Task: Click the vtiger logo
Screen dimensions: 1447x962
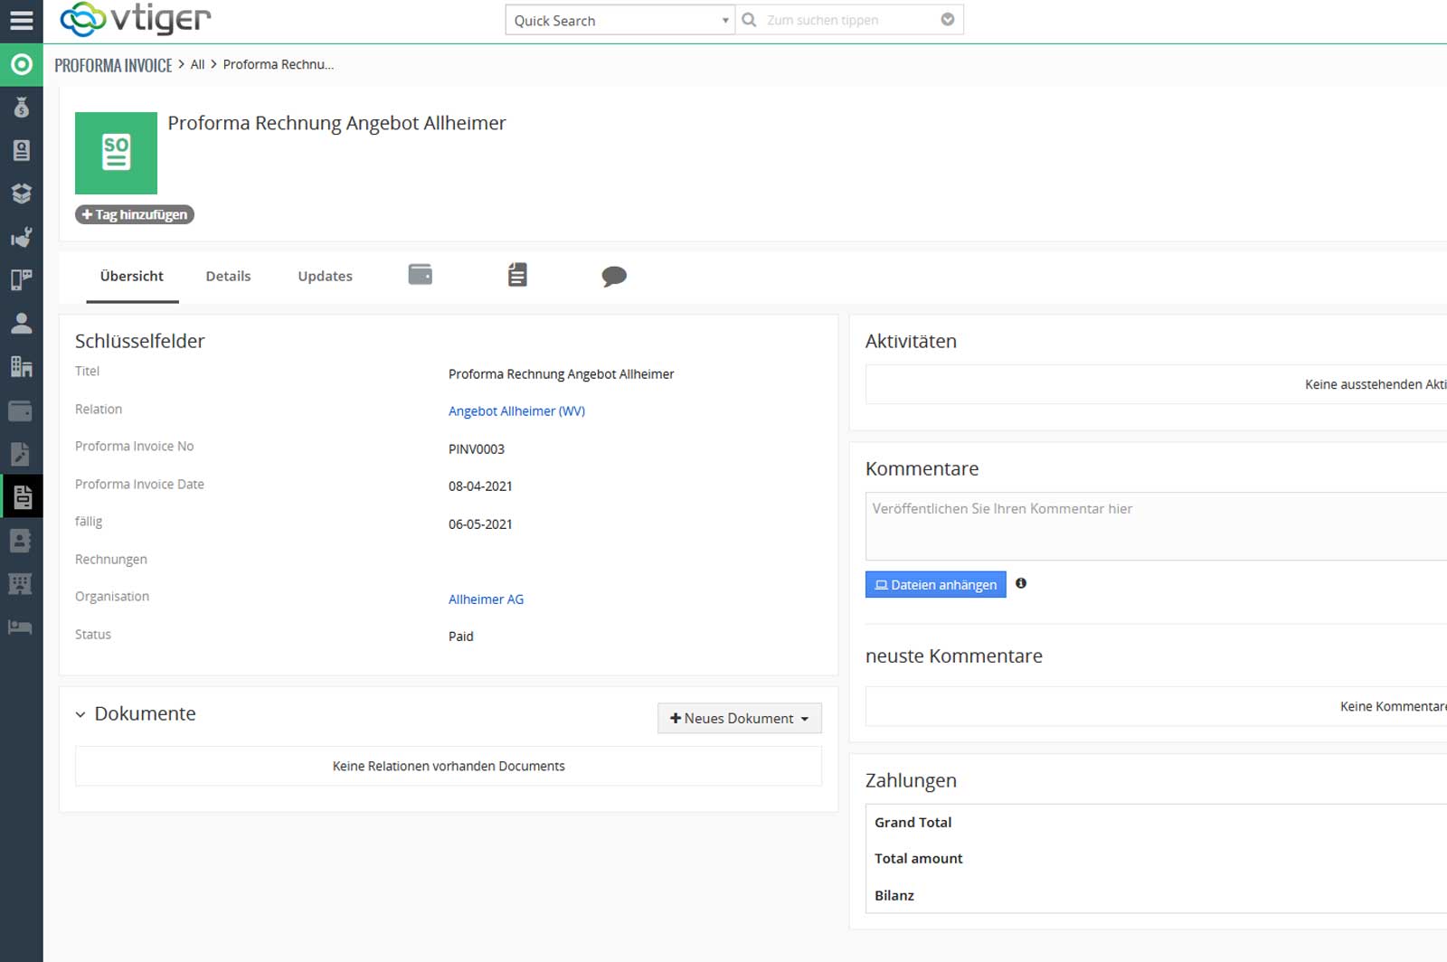Action: 136,19
